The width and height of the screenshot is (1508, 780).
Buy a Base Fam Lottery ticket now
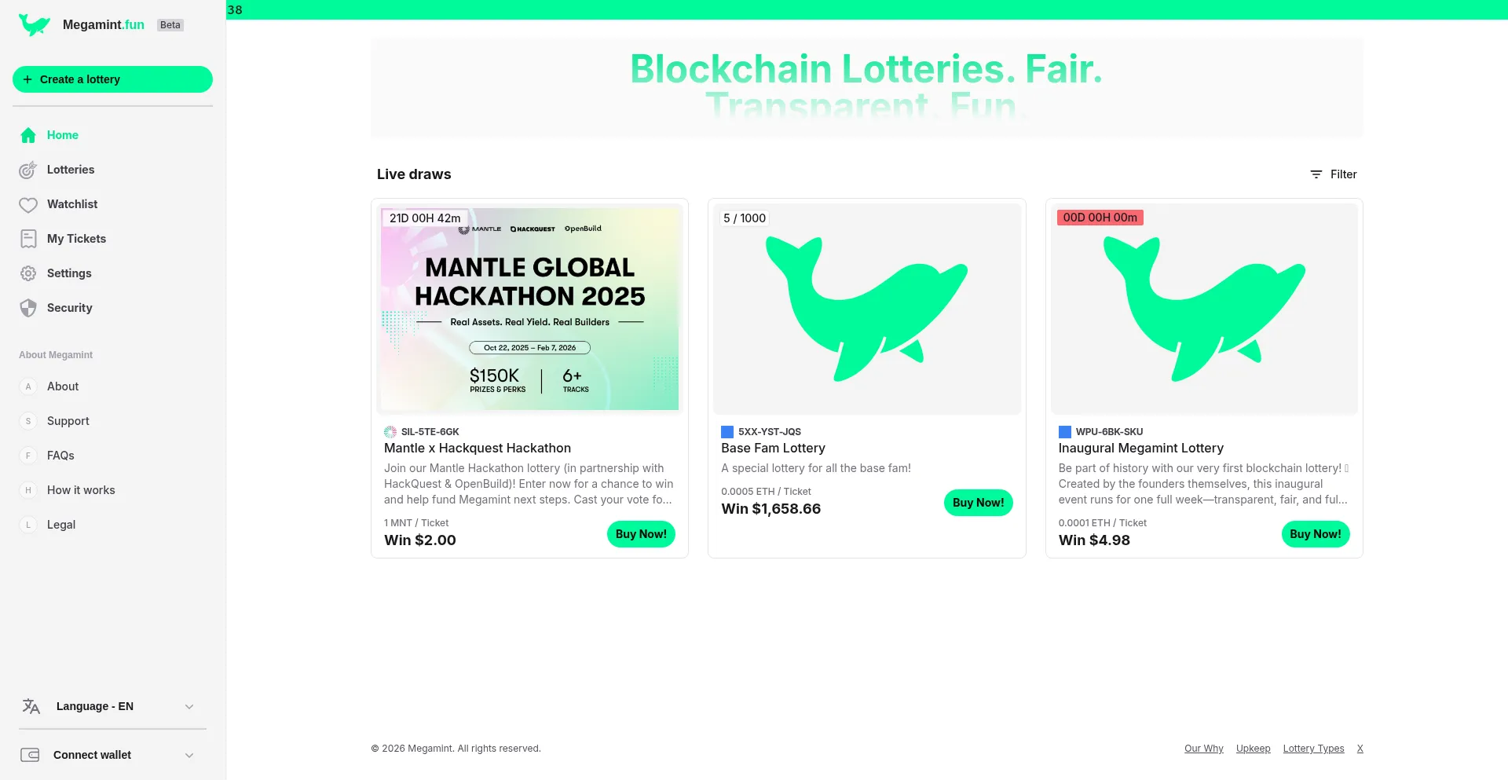click(978, 503)
